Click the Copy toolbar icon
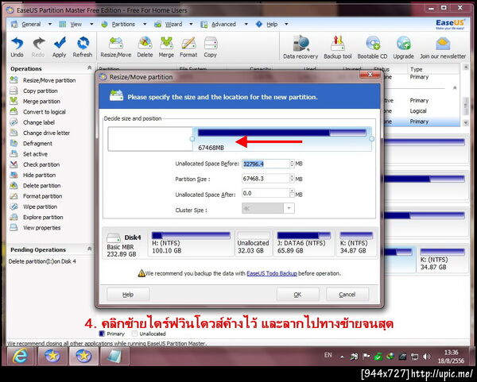 210,47
